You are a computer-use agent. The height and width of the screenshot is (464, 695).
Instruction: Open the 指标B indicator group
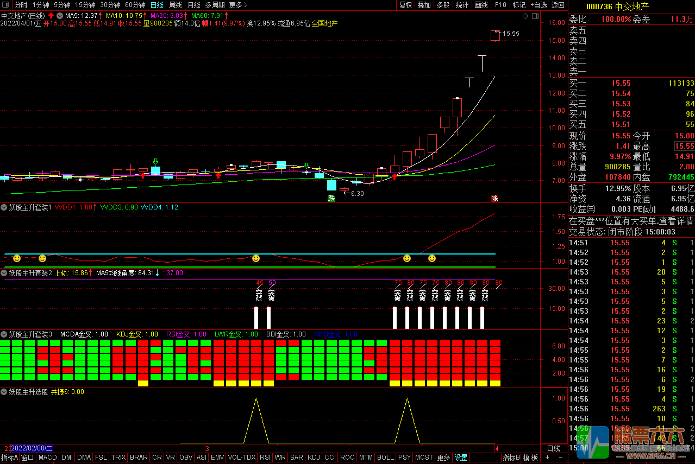[511, 457]
